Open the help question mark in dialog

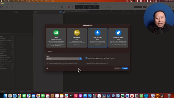point(47,68)
